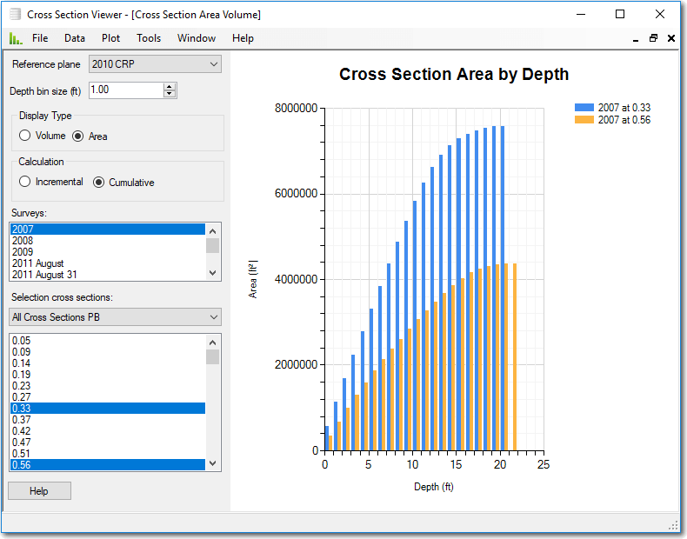
Task: Click the last orange bar near depth 22
Action: pyautogui.click(x=515, y=356)
